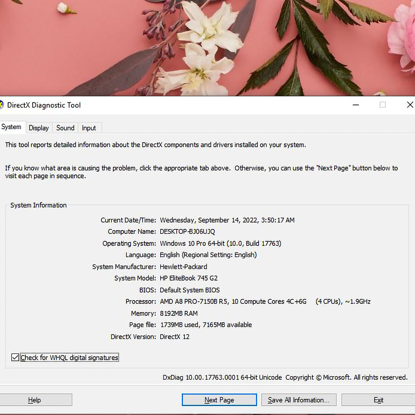Screen dimensions: 415x415
Task: Click Save All Information button
Action: 299,400
